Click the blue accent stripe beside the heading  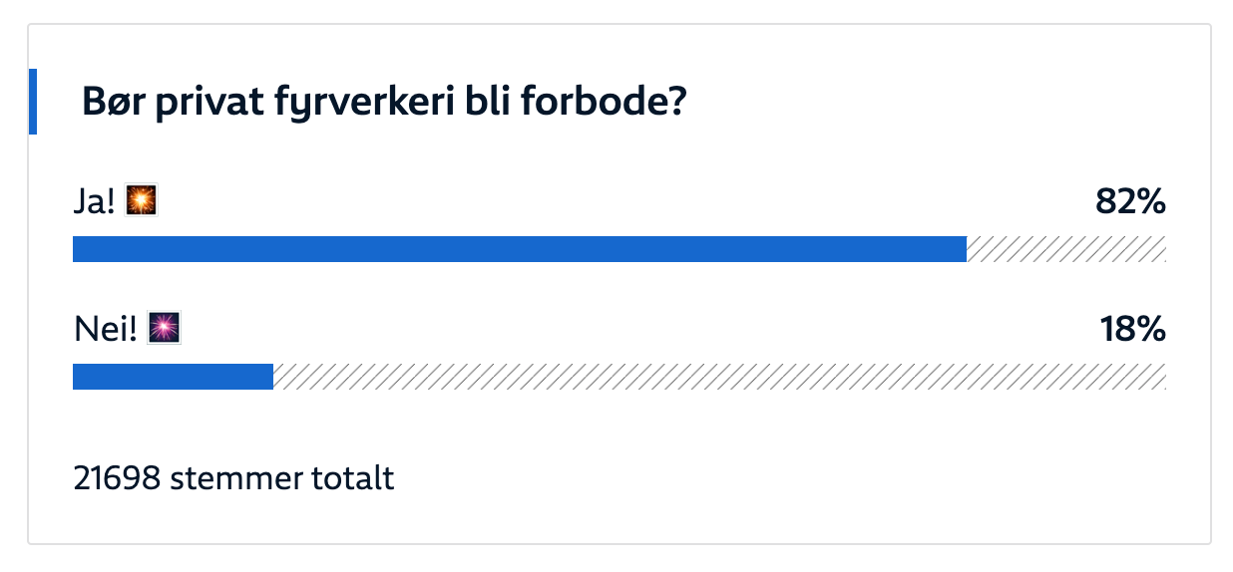[x=33, y=102]
